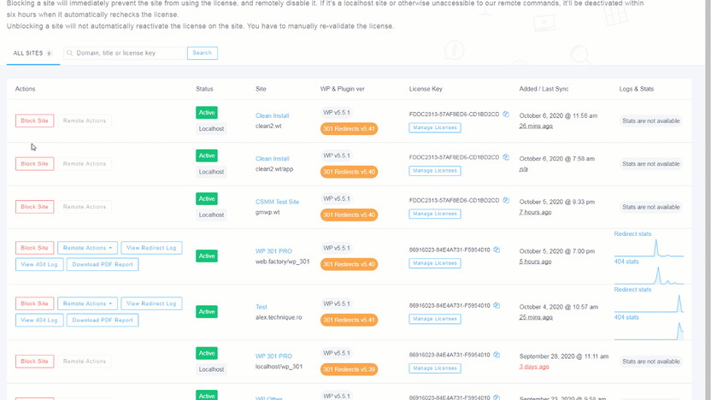Screen dimensions: 711x400
Task: Manage Licenses for web.factory/wp_301 row
Action: pos(435,263)
